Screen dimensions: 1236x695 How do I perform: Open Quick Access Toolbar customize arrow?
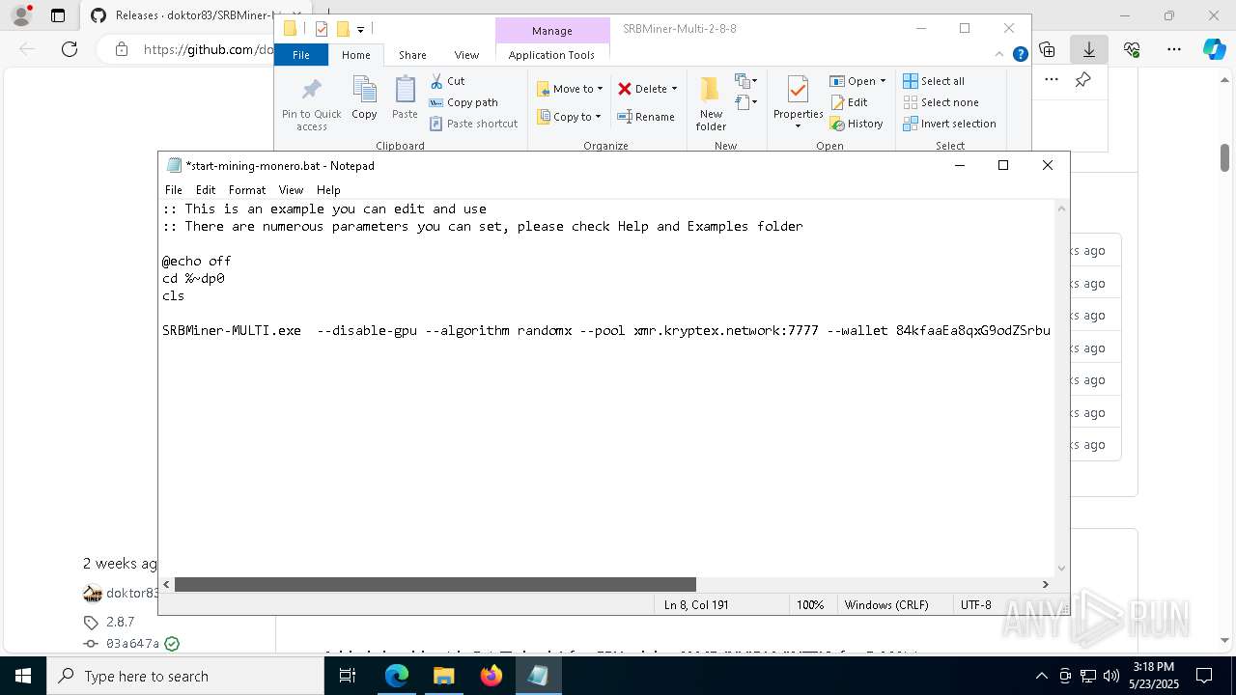(360, 29)
